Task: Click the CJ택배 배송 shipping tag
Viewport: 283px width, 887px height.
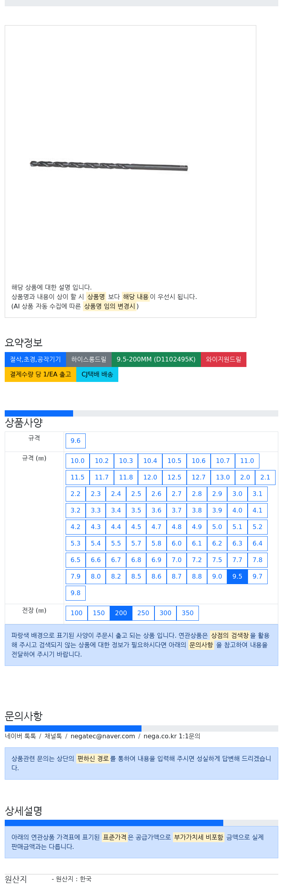Action: point(97,374)
